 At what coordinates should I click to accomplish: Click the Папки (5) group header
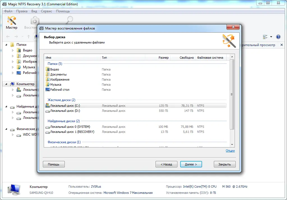[x=55, y=64]
